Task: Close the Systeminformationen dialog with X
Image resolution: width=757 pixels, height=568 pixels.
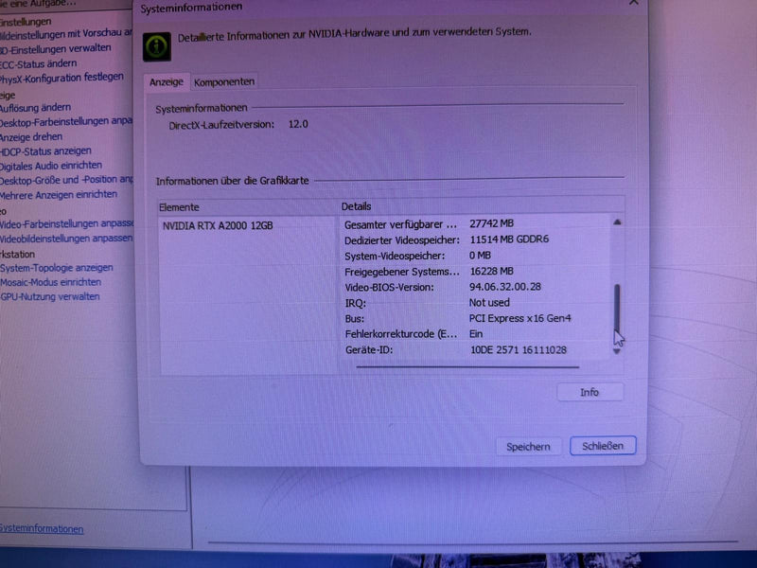Action: tap(634, 3)
